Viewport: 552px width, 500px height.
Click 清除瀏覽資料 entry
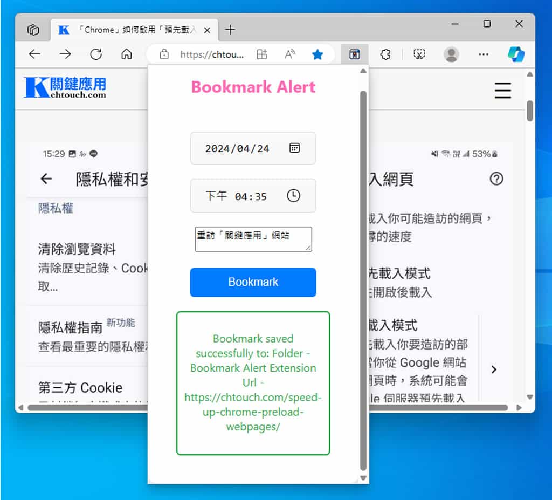pos(77,249)
